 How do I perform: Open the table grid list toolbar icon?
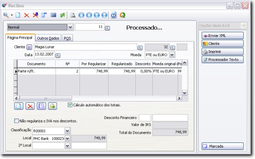(x=53, y=15)
